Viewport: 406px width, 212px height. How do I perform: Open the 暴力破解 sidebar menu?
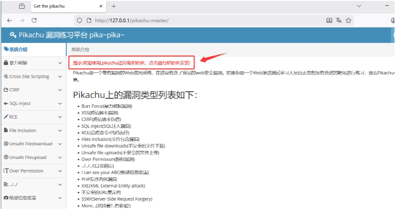click(x=34, y=63)
